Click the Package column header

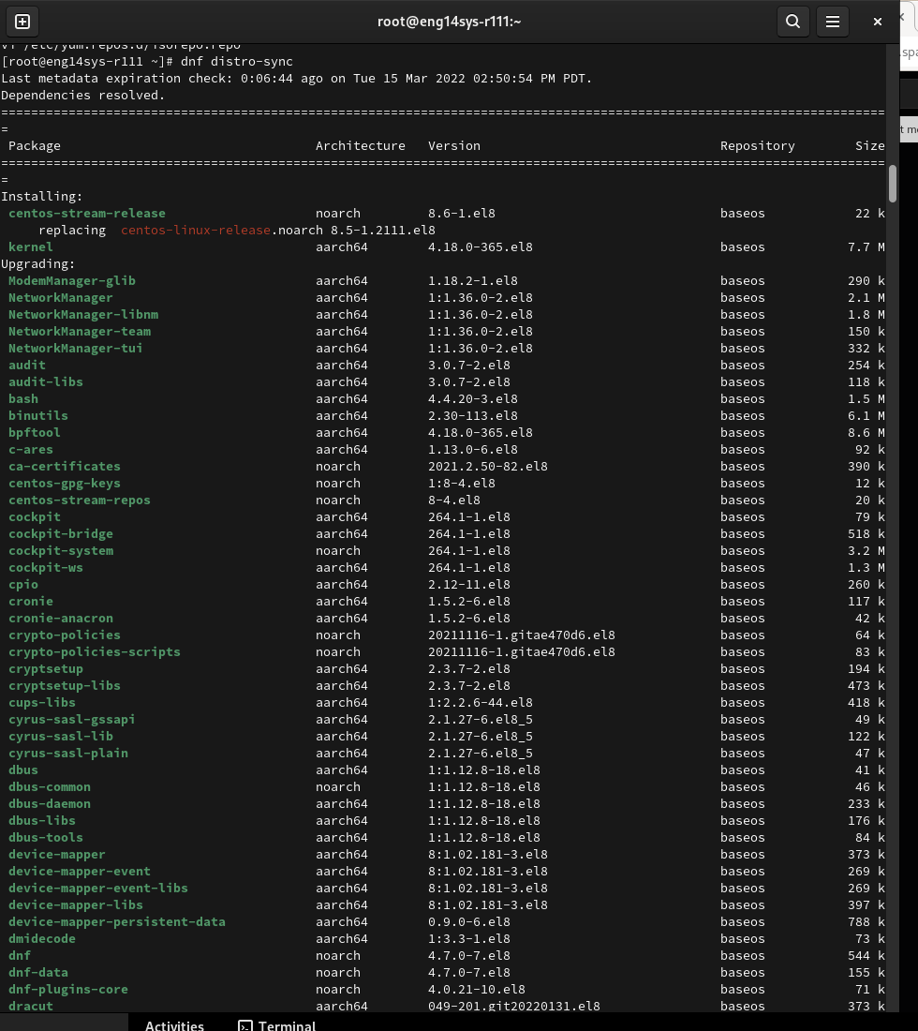point(34,146)
